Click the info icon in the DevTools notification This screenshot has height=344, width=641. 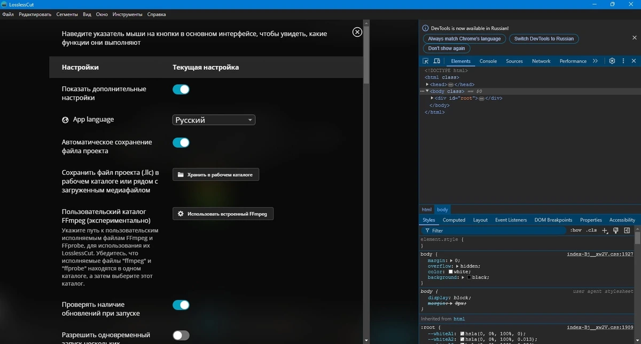coord(425,28)
